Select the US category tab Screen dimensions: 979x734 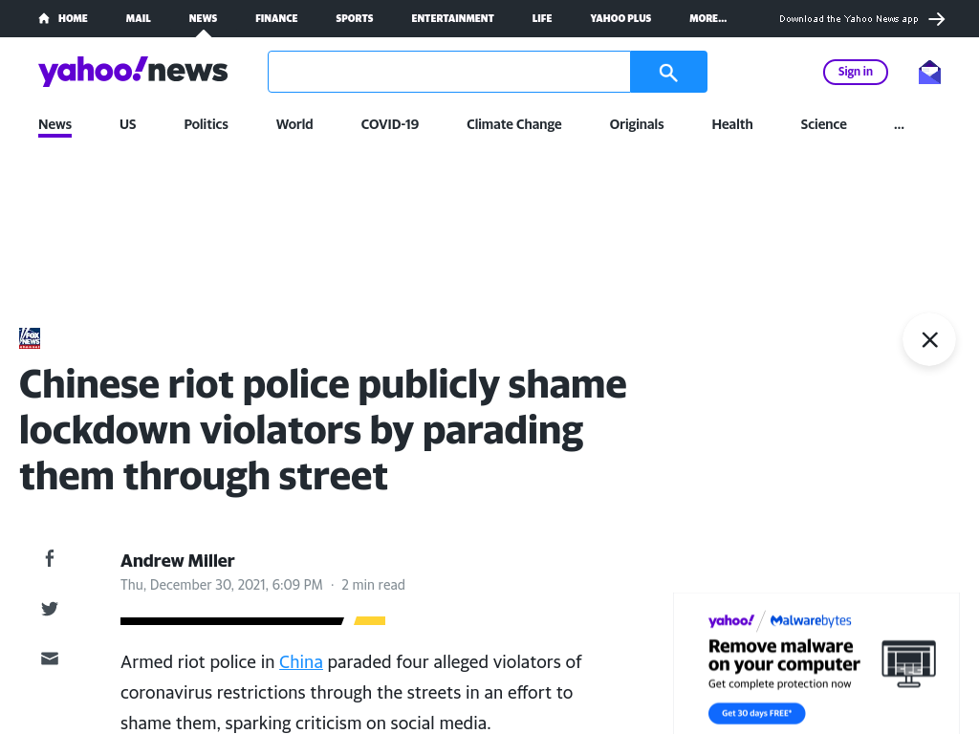(x=127, y=124)
